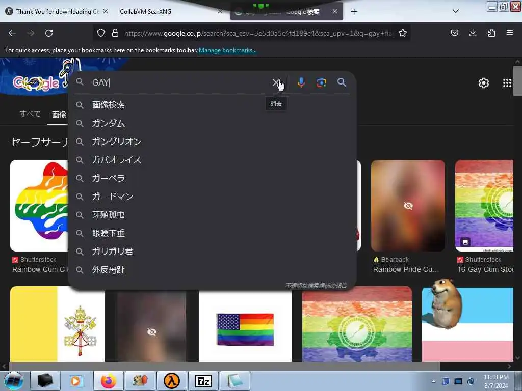Switch to 'Thank You for downloading' tab
Image resolution: width=522 pixels, height=391 pixels.
[57, 11]
